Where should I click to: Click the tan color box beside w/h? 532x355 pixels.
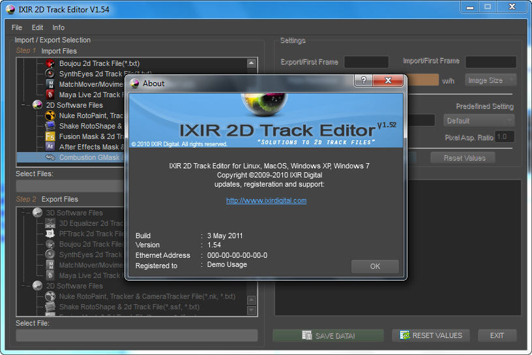(422, 80)
